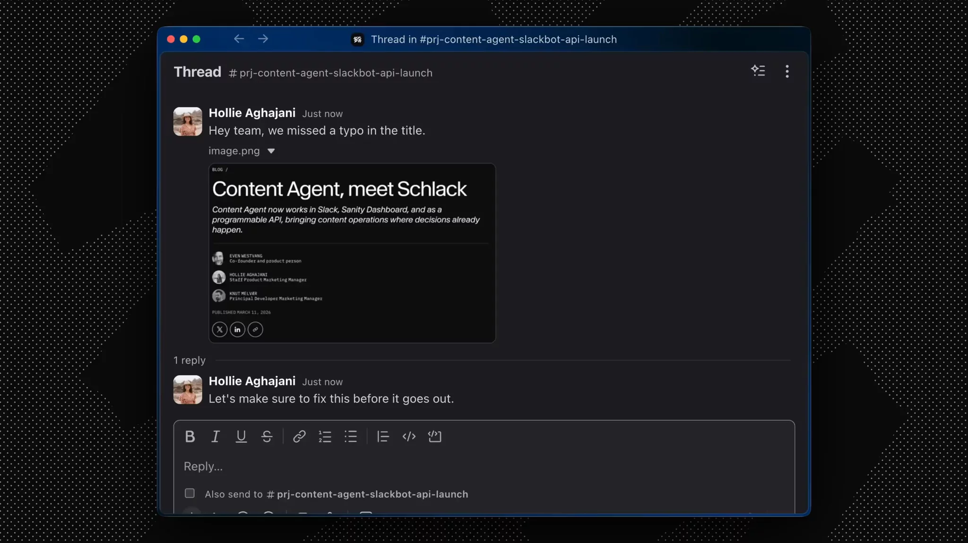The image size is (968, 543).
Task: Apply inline code formatting
Action: tap(409, 436)
